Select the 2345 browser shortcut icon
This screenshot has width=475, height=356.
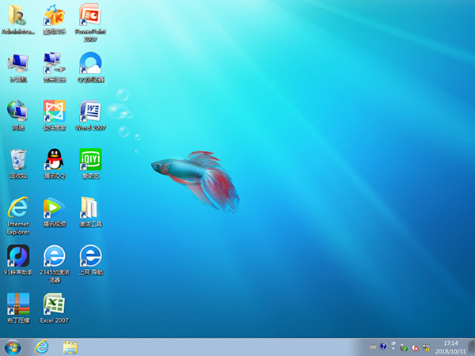[x=54, y=256]
